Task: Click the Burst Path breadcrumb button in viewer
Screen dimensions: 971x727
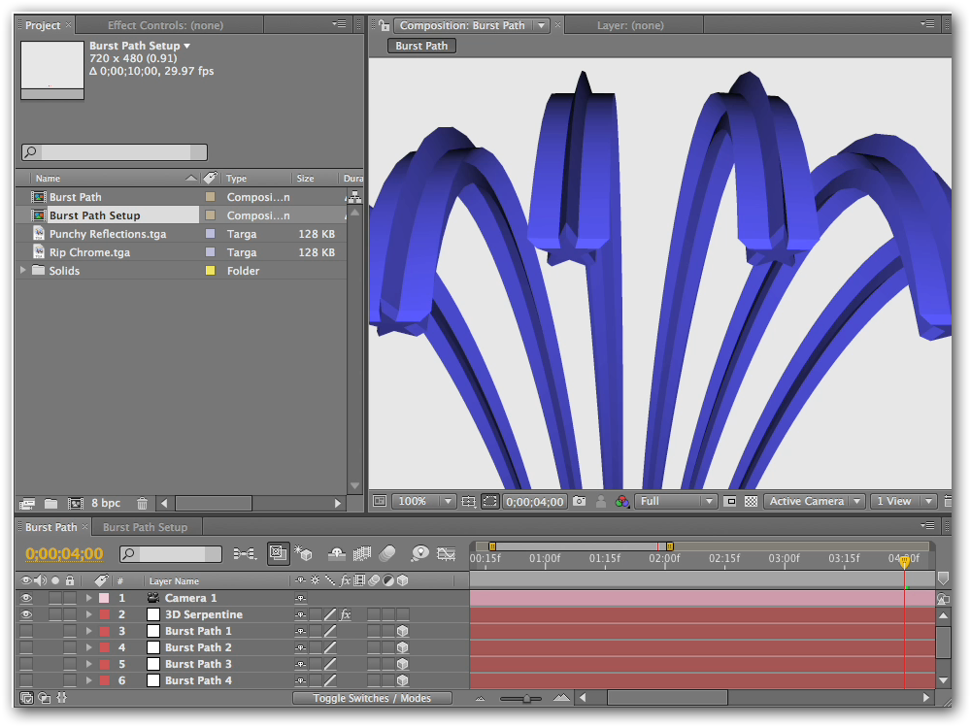Action: tap(421, 46)
